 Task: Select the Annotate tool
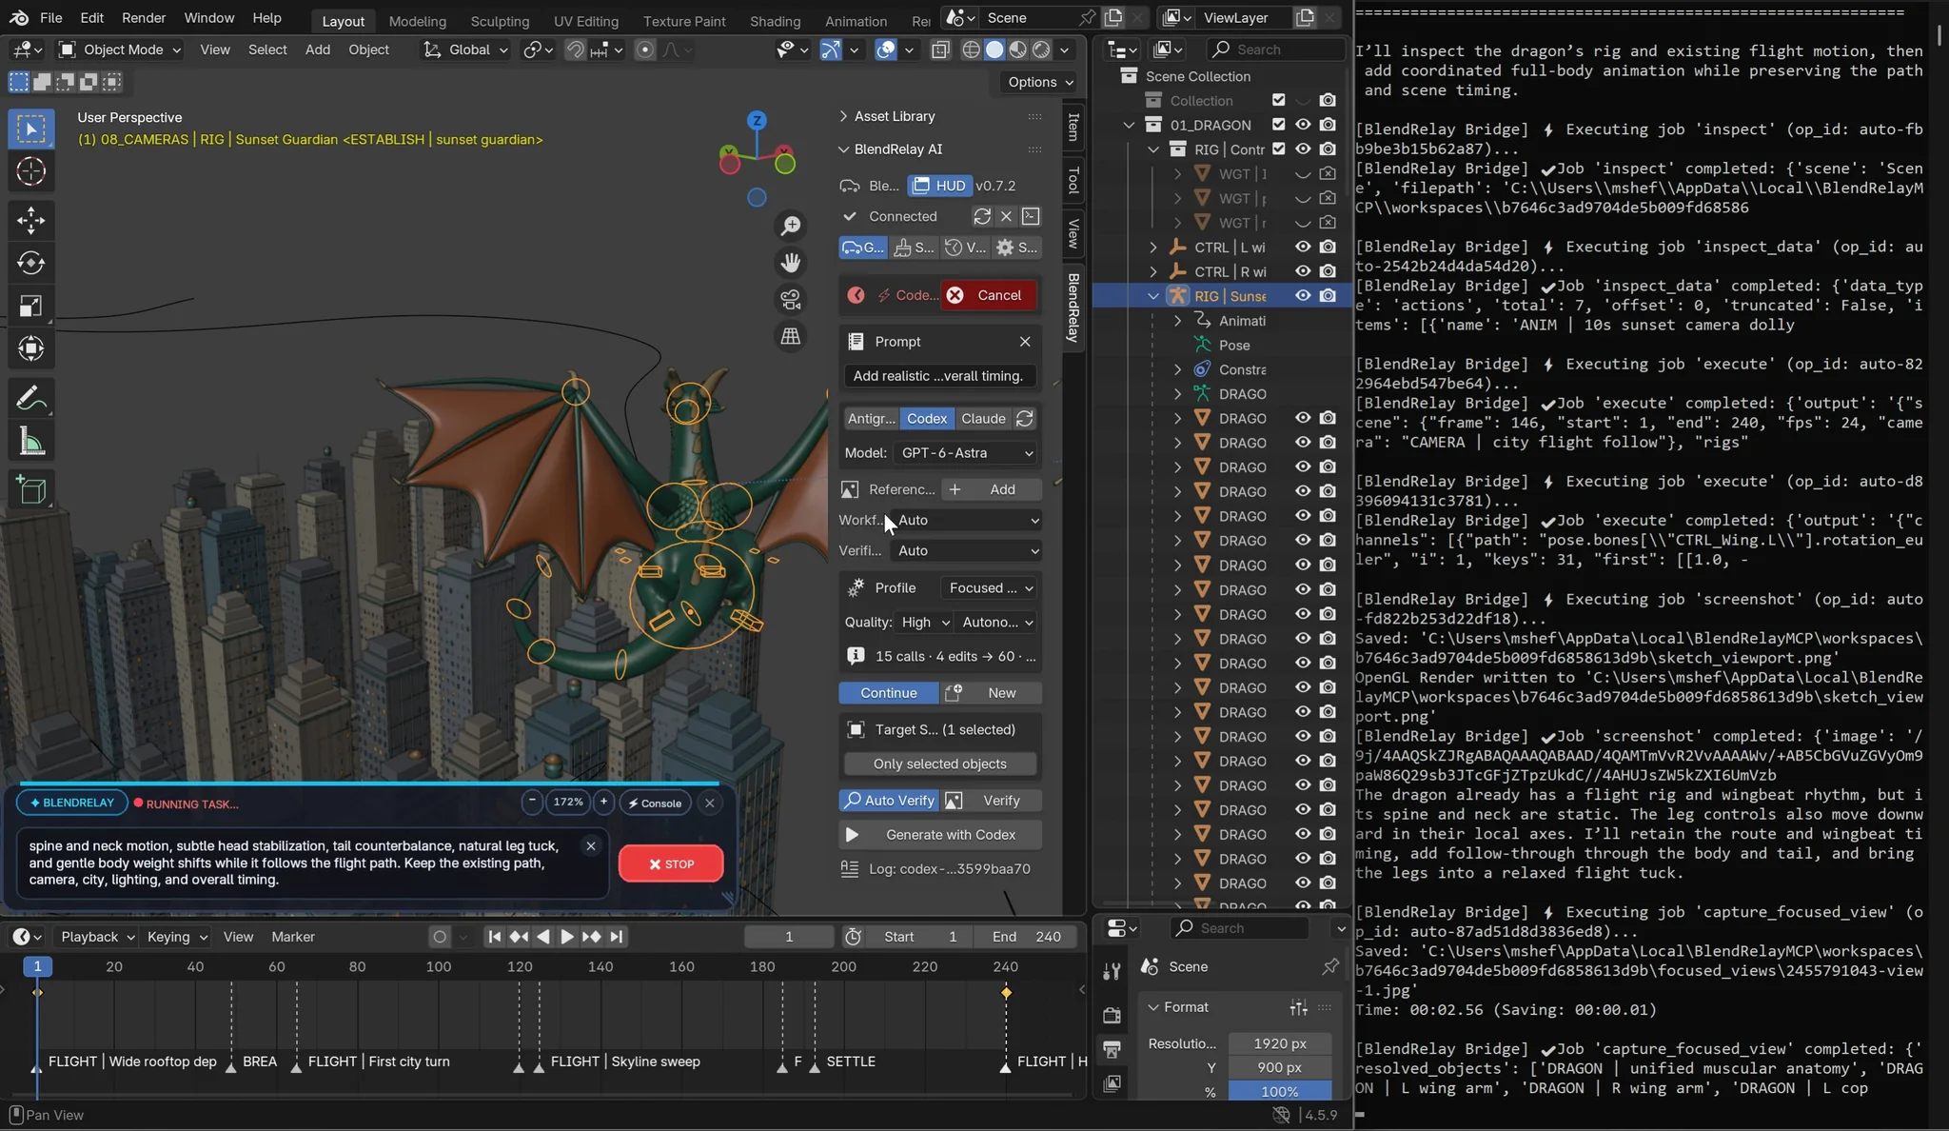point(30,399)
